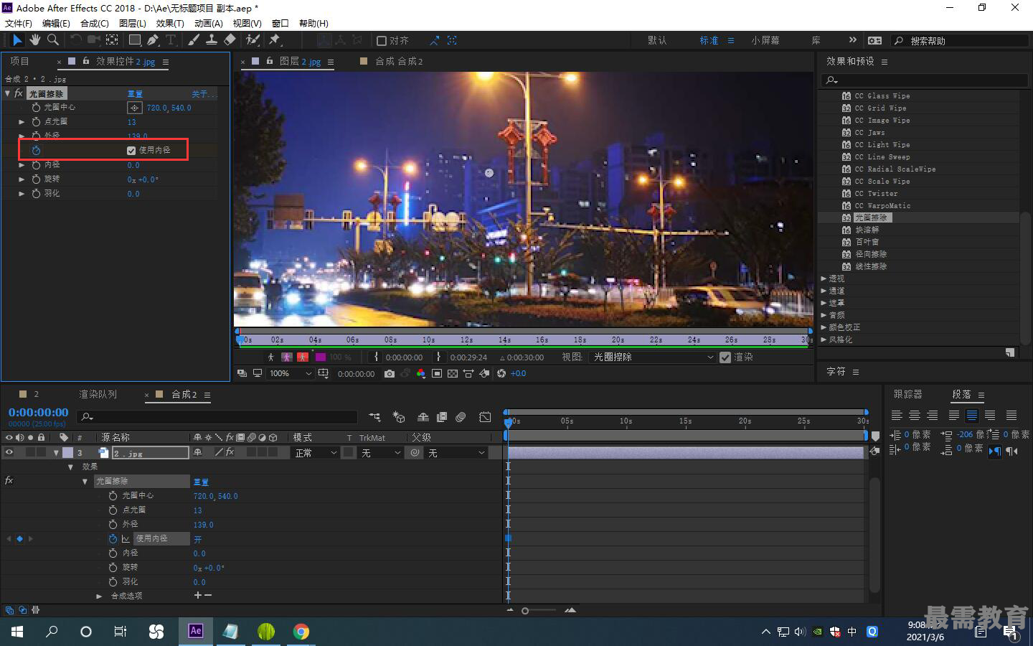This screenshot has width=1033, height=646.
Task: Take a snapshot with camera icon
Action: 389,373
